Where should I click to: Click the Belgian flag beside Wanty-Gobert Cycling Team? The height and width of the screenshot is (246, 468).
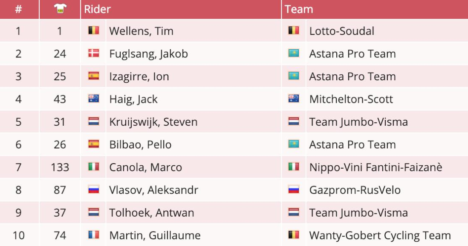click(293, 235)
